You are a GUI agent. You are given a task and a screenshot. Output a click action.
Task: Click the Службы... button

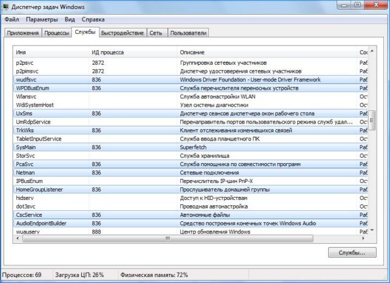pyautogui.click(x=352, y=253)
